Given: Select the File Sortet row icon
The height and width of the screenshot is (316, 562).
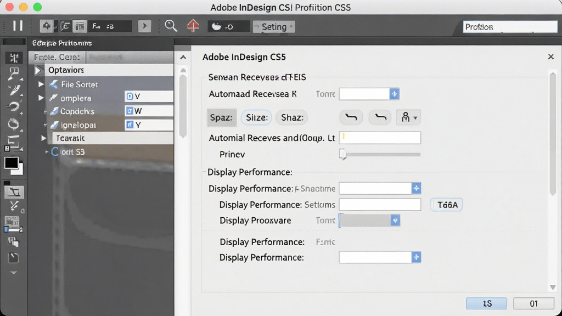Looking at the screenshot, I should click(54, 84).
